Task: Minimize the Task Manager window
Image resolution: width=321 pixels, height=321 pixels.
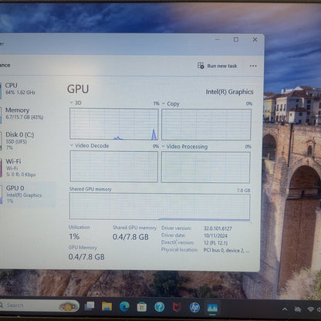Action: coord(217,39)
